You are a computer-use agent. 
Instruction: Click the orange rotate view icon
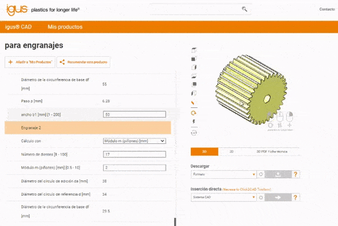point(194,112)
